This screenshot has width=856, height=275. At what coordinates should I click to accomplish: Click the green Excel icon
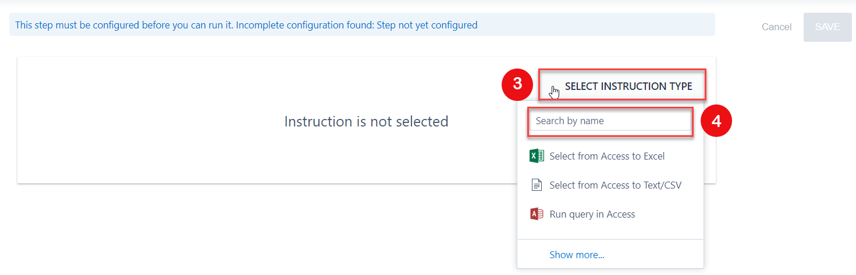(537, 156)
